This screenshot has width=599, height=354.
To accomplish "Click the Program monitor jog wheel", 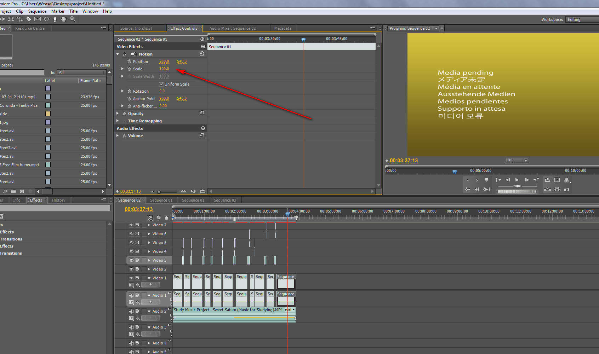I will (517, 191).
